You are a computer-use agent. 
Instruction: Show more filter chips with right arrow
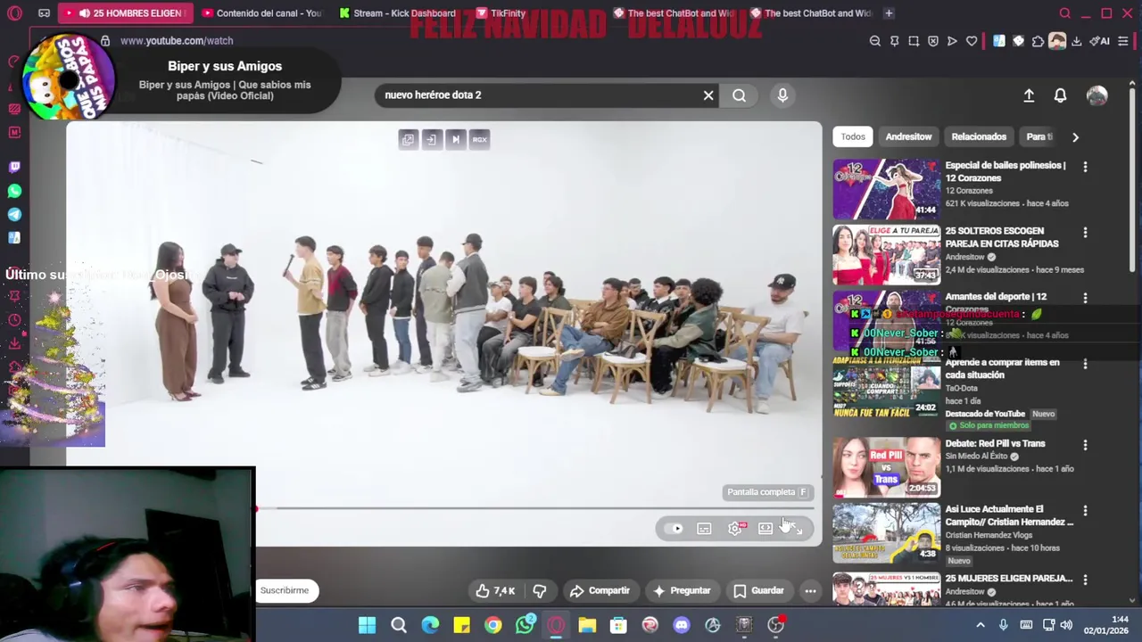tap(1075, 136)
